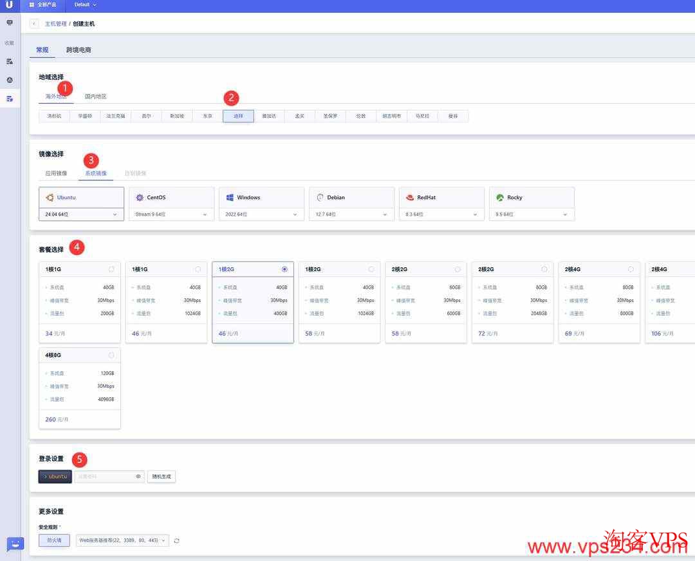The width and height of the screenshot is (695, 561).
Task: Select the 34元/月 1核1G plan radio
Action: point(111,269)
